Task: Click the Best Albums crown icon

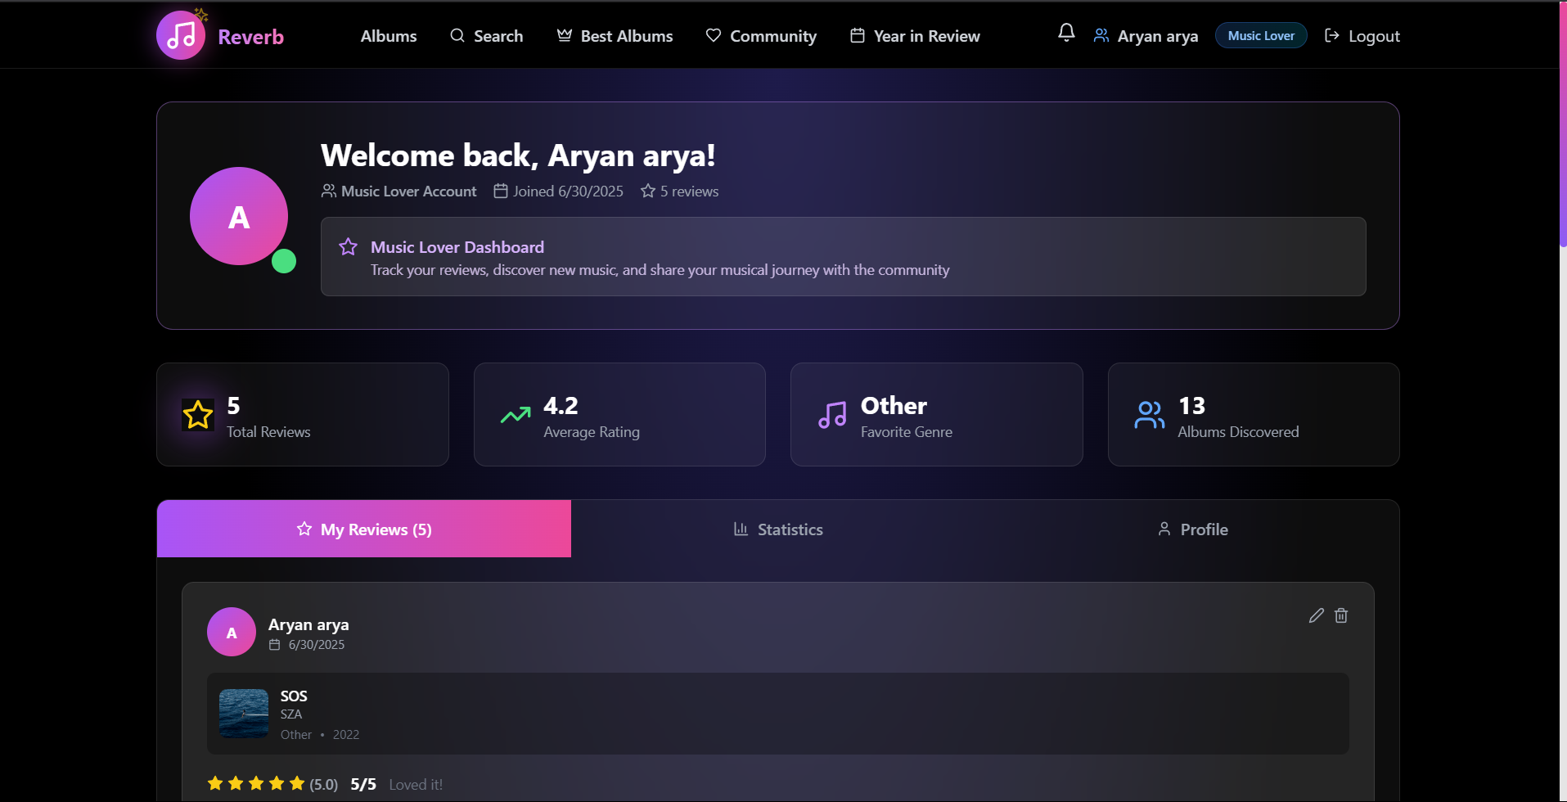Action: click(x=565, y=35)
